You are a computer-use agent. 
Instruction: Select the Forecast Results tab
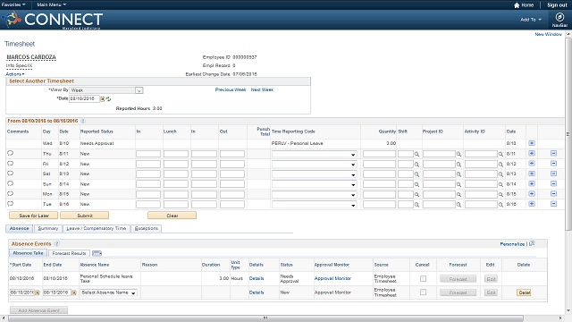(x=69, y=253)
